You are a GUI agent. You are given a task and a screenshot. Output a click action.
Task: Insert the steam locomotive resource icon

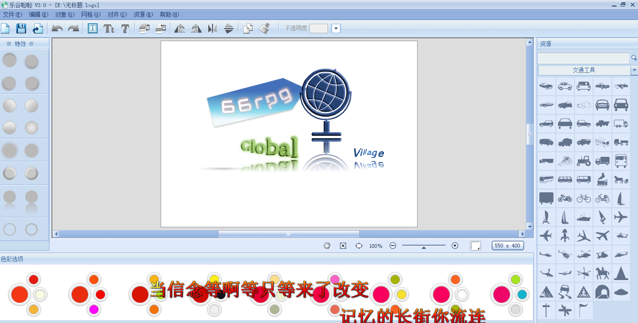click(x=603, y=179)
